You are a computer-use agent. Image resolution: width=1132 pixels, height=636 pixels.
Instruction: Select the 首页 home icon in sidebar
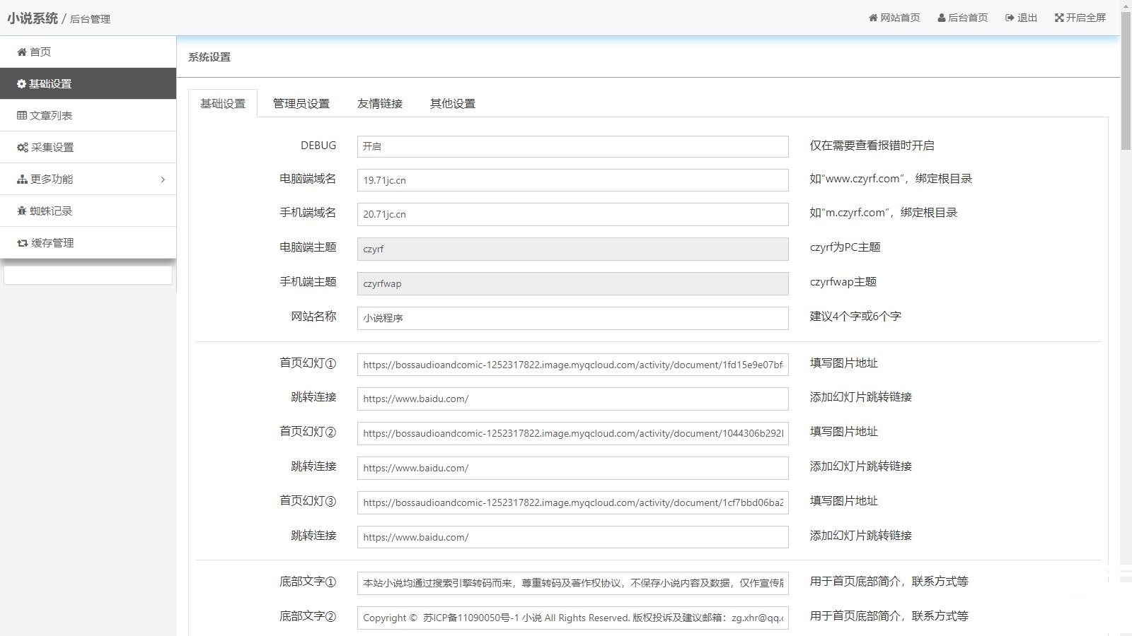click(x=21, y=51)
